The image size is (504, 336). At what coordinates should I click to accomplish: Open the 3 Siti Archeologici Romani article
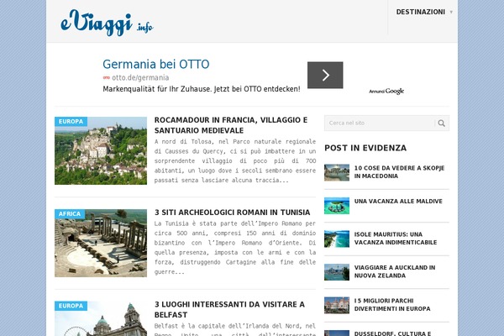pos(232,213)
